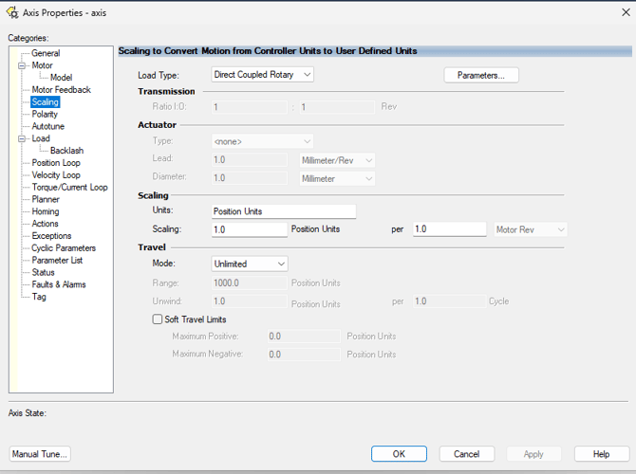636x474 pixels.
Task: Select General in the Categories tree
Action: click(x=46, y=53)
